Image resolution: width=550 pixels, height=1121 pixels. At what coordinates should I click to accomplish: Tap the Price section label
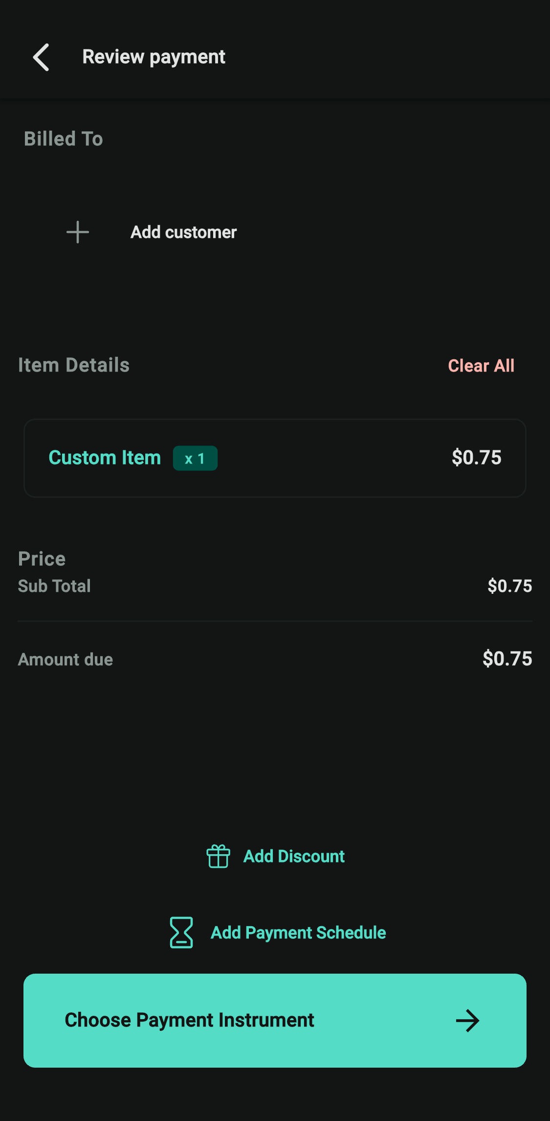(x=42, y=559)
